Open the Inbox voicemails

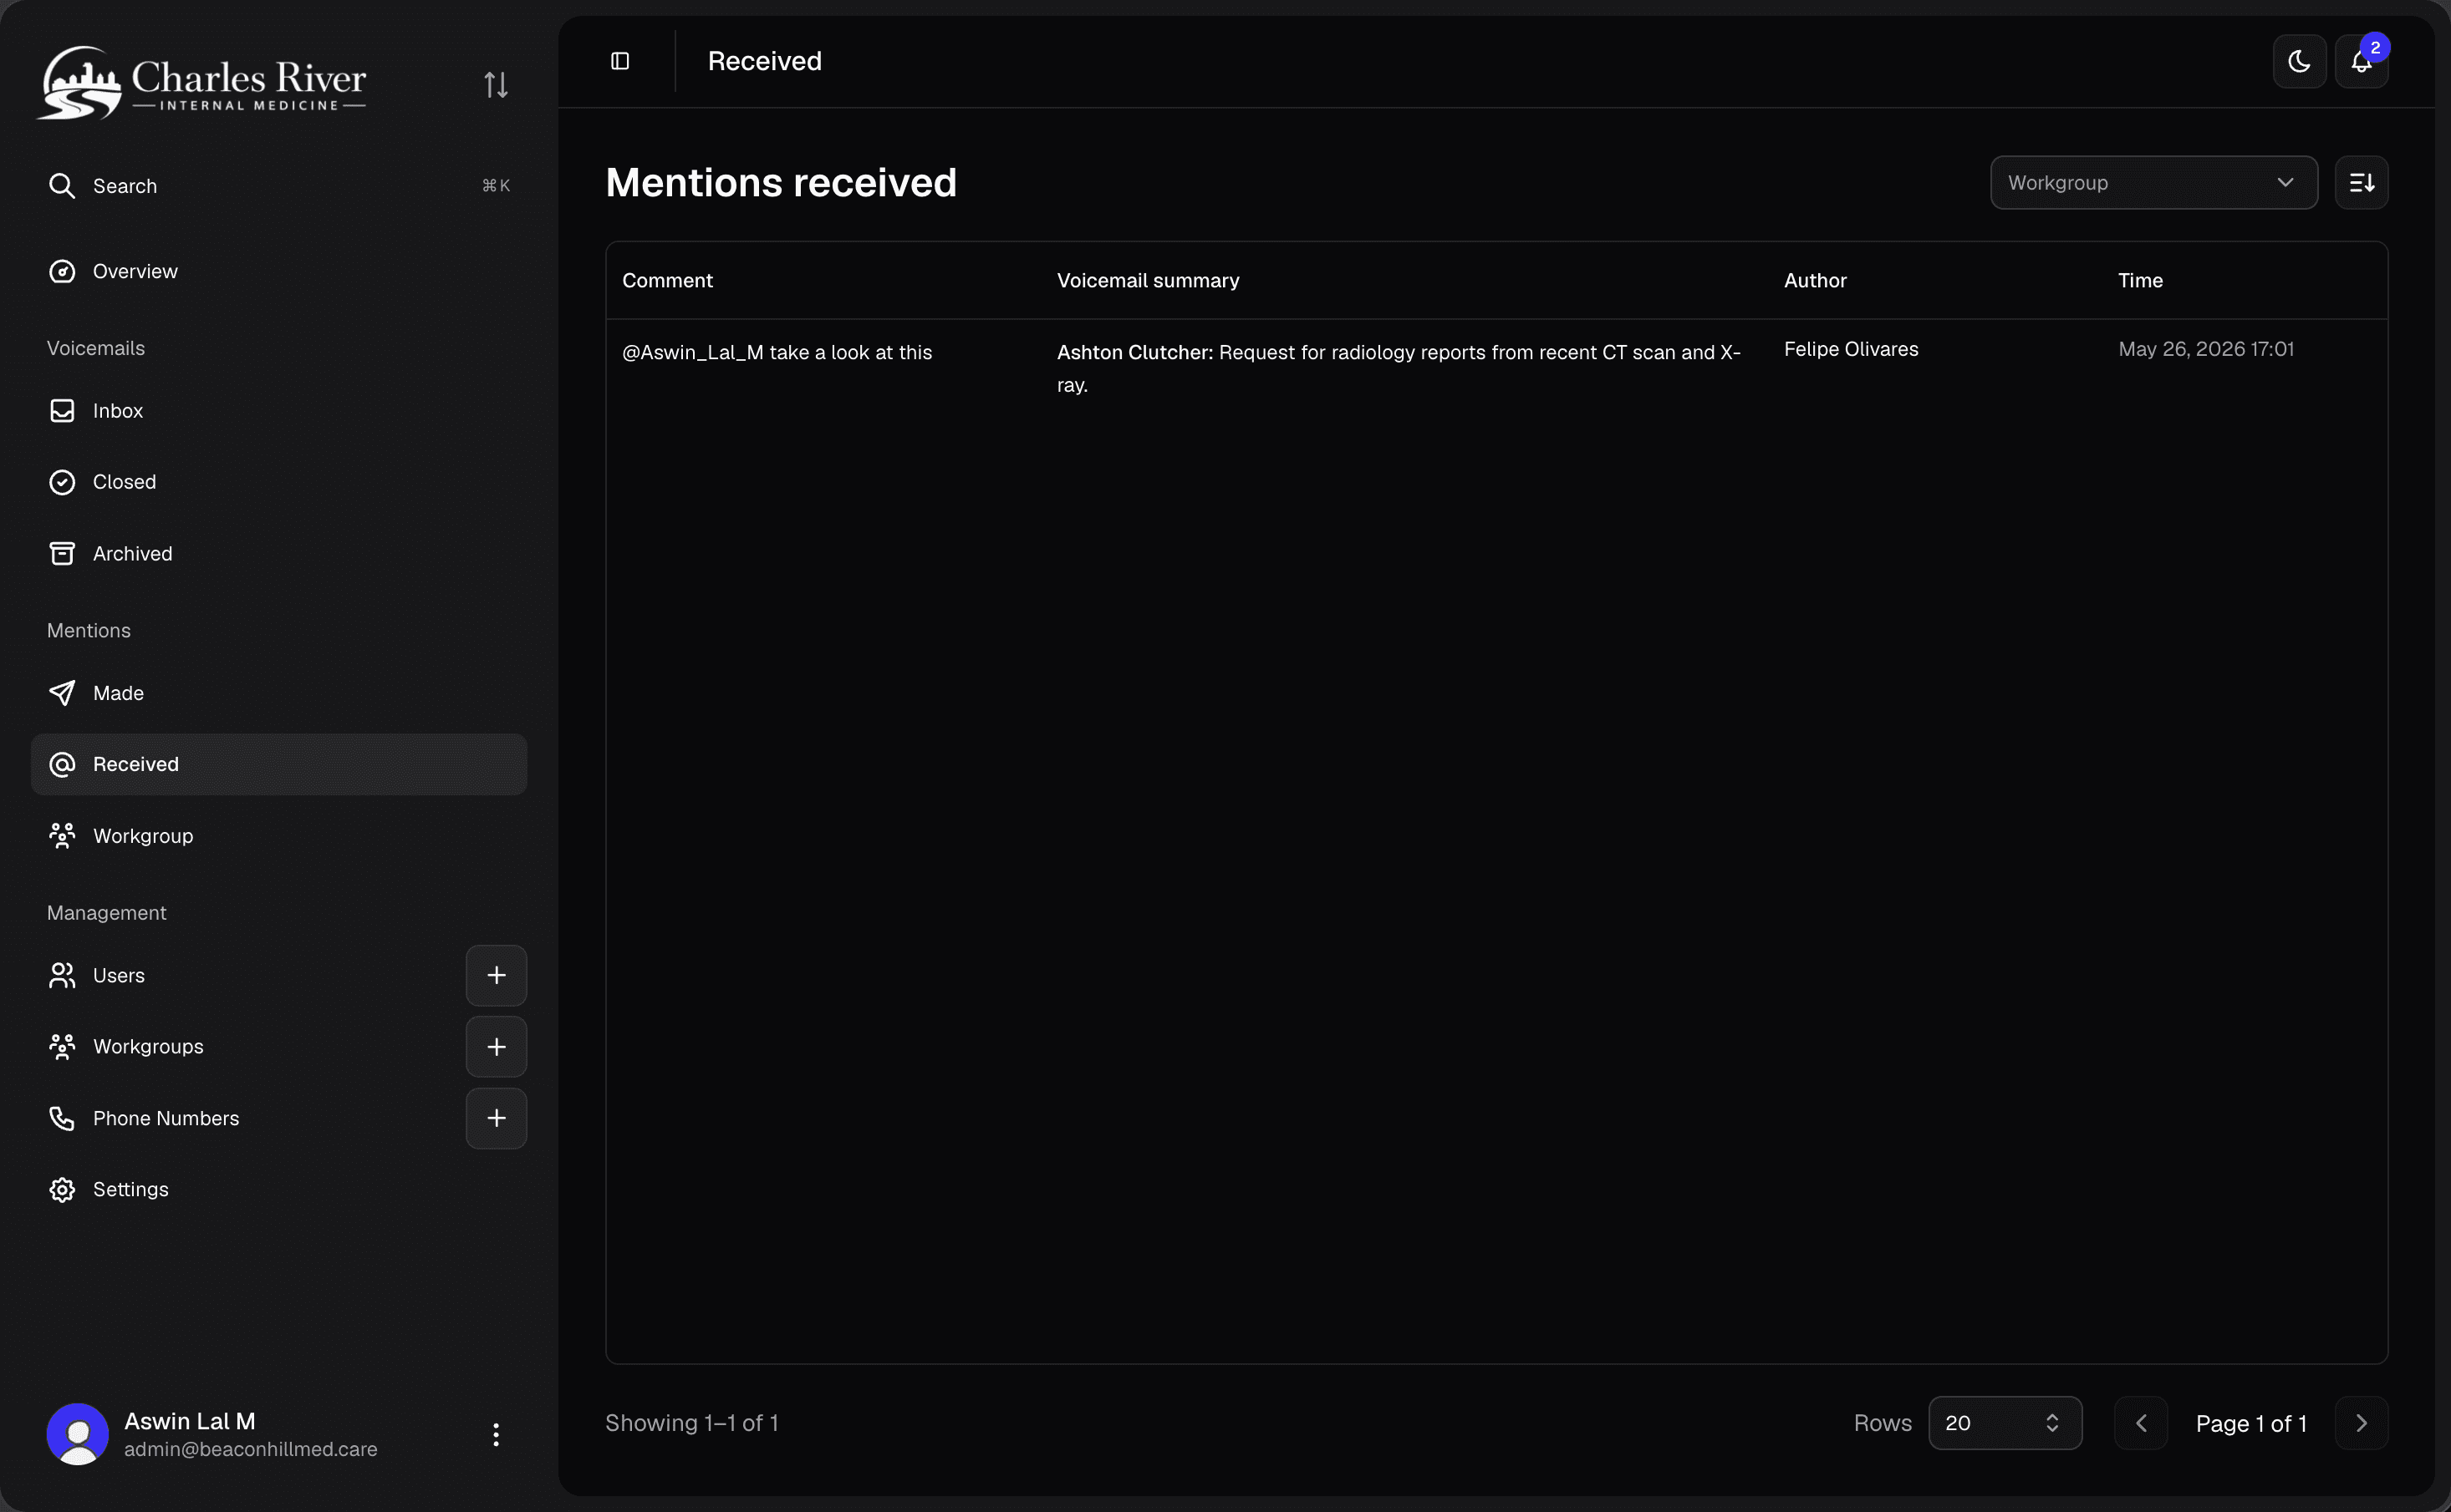click(x=279, y=411)
